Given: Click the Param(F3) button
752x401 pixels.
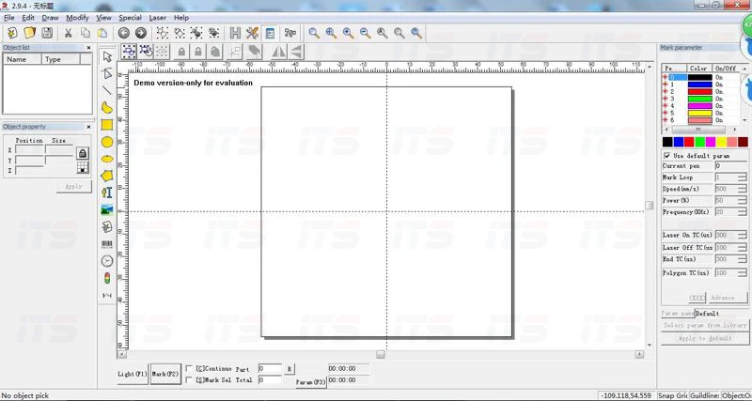Looking at the screenshot, I should [311, 382].
